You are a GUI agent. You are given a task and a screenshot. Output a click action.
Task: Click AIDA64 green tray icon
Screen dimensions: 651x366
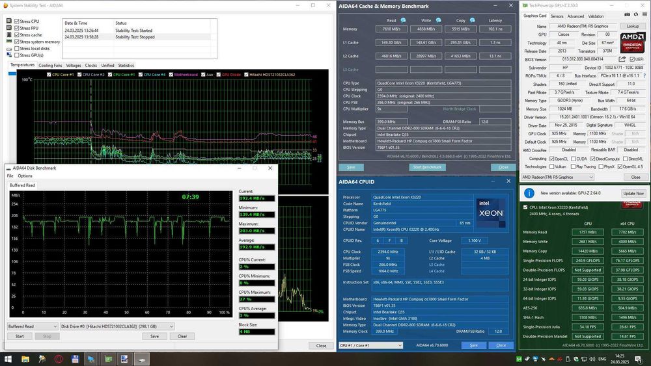[519, 359]
